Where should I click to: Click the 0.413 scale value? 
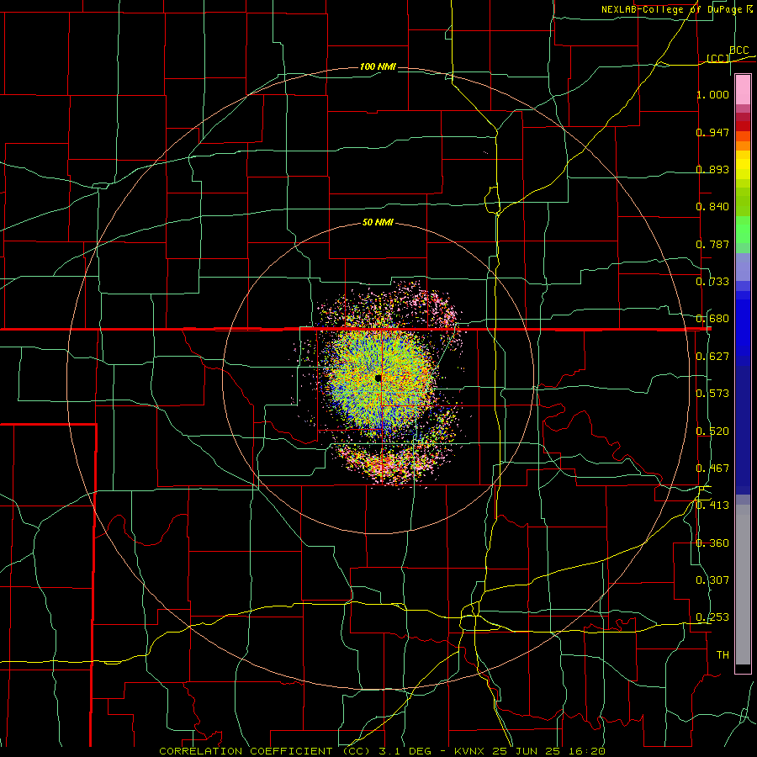pos(712,505)
